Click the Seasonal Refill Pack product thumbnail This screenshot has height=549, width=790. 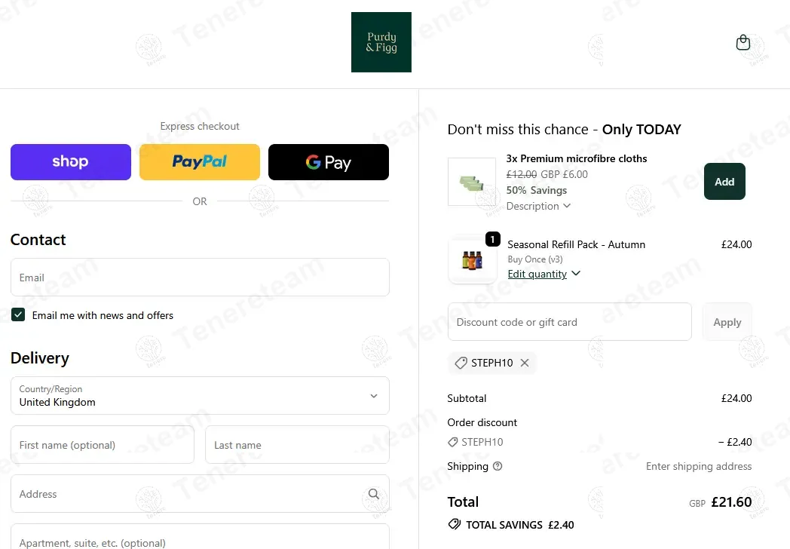472,262
